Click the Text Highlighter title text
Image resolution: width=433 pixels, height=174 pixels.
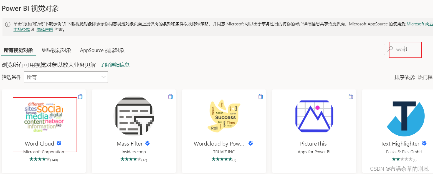click(x=400, y=144)
